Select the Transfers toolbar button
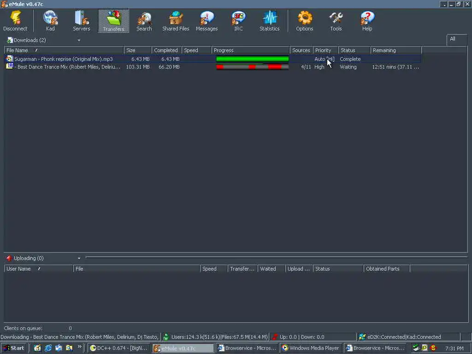 pyautogui.click(x=113, y=21)
